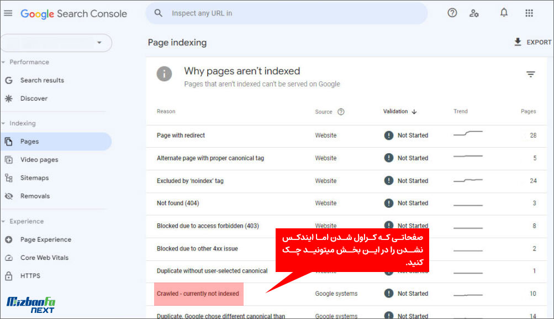Open the property selector dropdown
This screenshot has width=554, height=319.
(56, 43)
